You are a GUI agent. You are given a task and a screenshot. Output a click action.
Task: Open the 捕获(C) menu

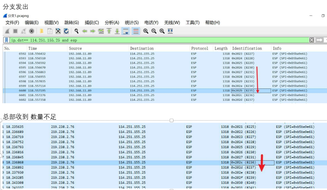click(92, 23)
